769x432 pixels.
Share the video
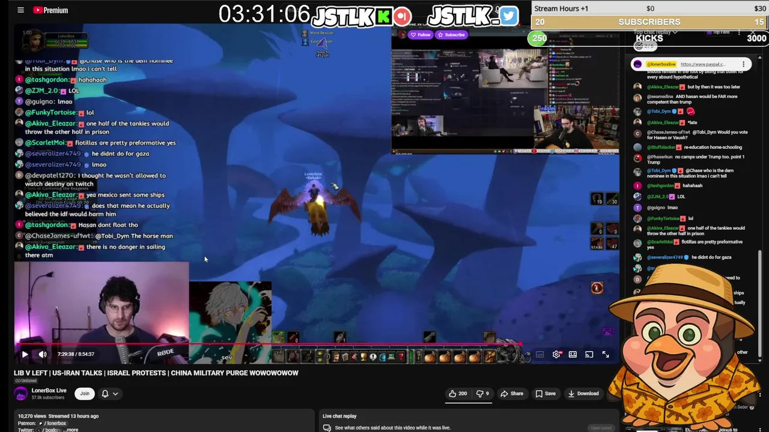(x=512, y=394)
